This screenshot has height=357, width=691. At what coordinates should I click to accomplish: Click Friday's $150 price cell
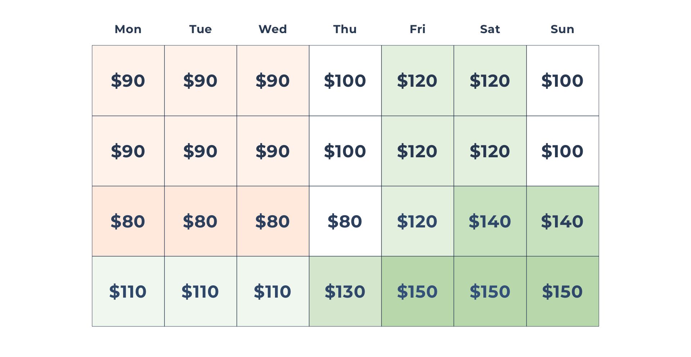point(417,292)
